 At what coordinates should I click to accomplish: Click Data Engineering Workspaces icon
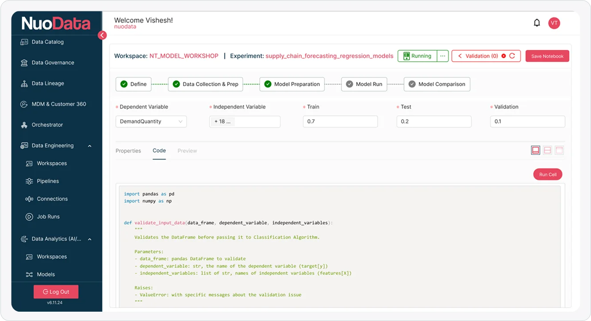29,164
